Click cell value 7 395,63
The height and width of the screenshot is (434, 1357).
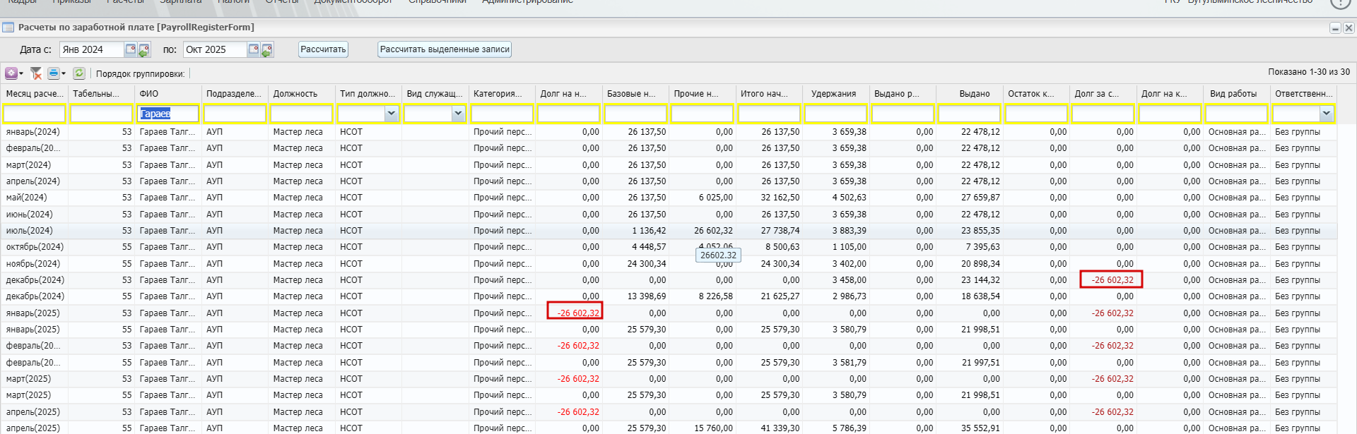click(982, 247)
